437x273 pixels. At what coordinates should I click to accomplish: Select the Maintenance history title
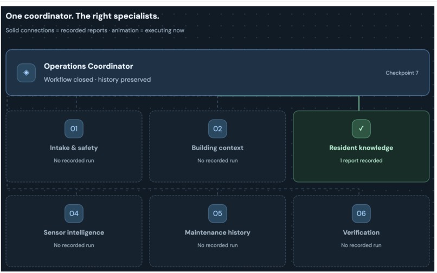pos(217,232)
